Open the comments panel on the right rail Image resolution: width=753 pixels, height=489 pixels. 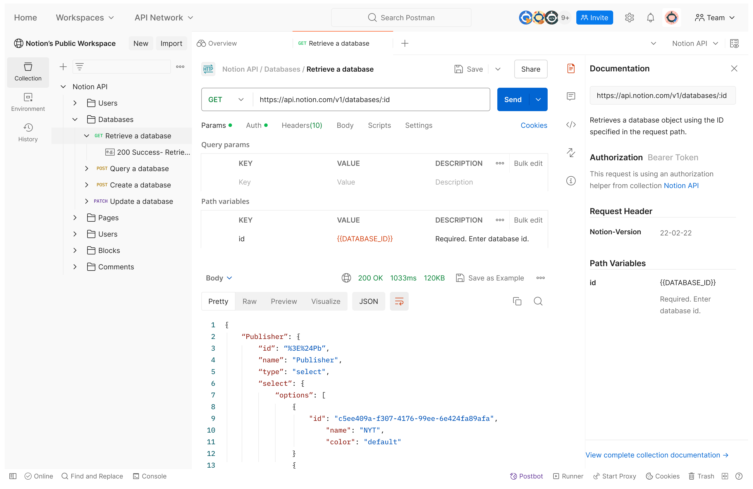pyautogui.click(x=571, y=96)
